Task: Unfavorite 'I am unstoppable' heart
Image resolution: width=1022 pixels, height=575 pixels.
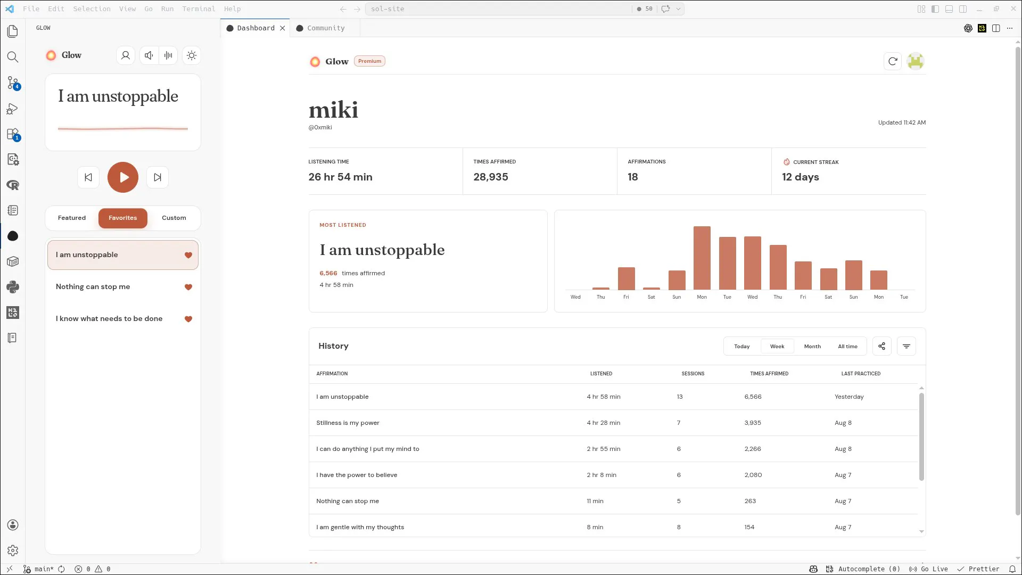Action: tap(188, 255)
